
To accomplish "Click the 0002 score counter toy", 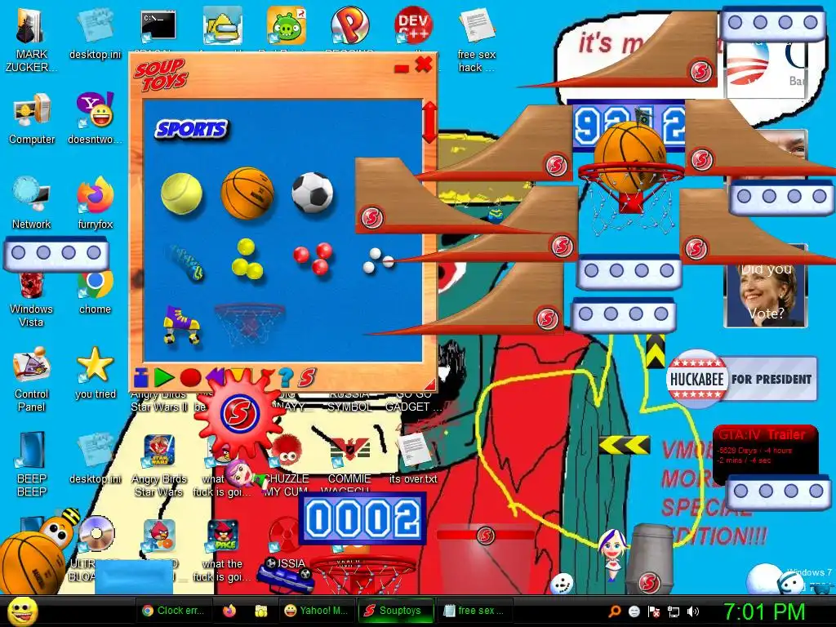I will (x=362, y=518).
